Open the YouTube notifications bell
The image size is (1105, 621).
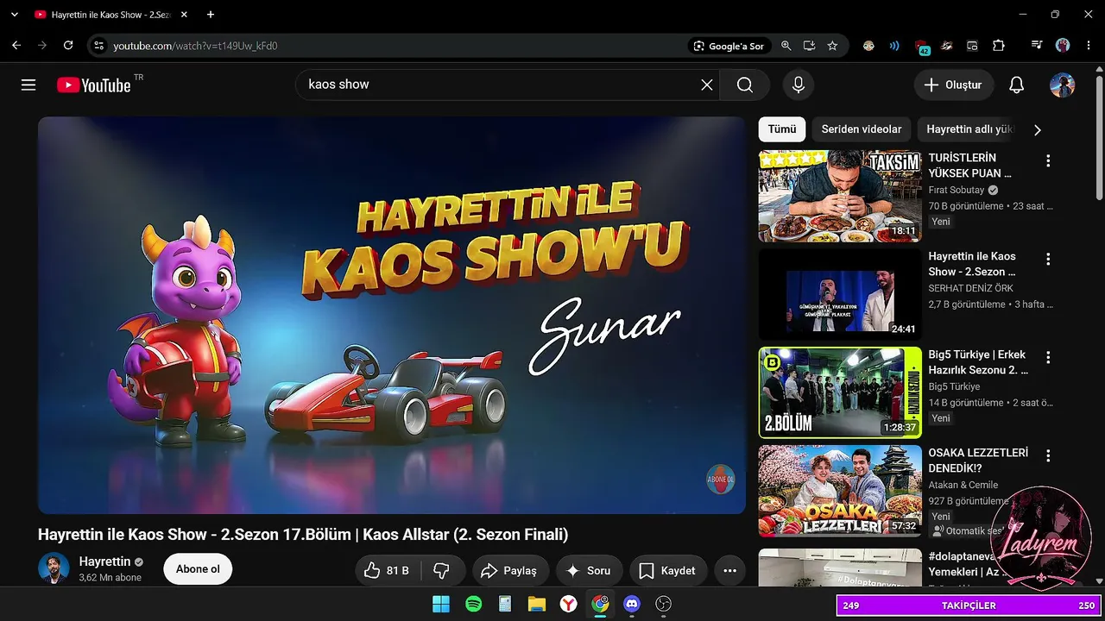(x=1017, y=85)
